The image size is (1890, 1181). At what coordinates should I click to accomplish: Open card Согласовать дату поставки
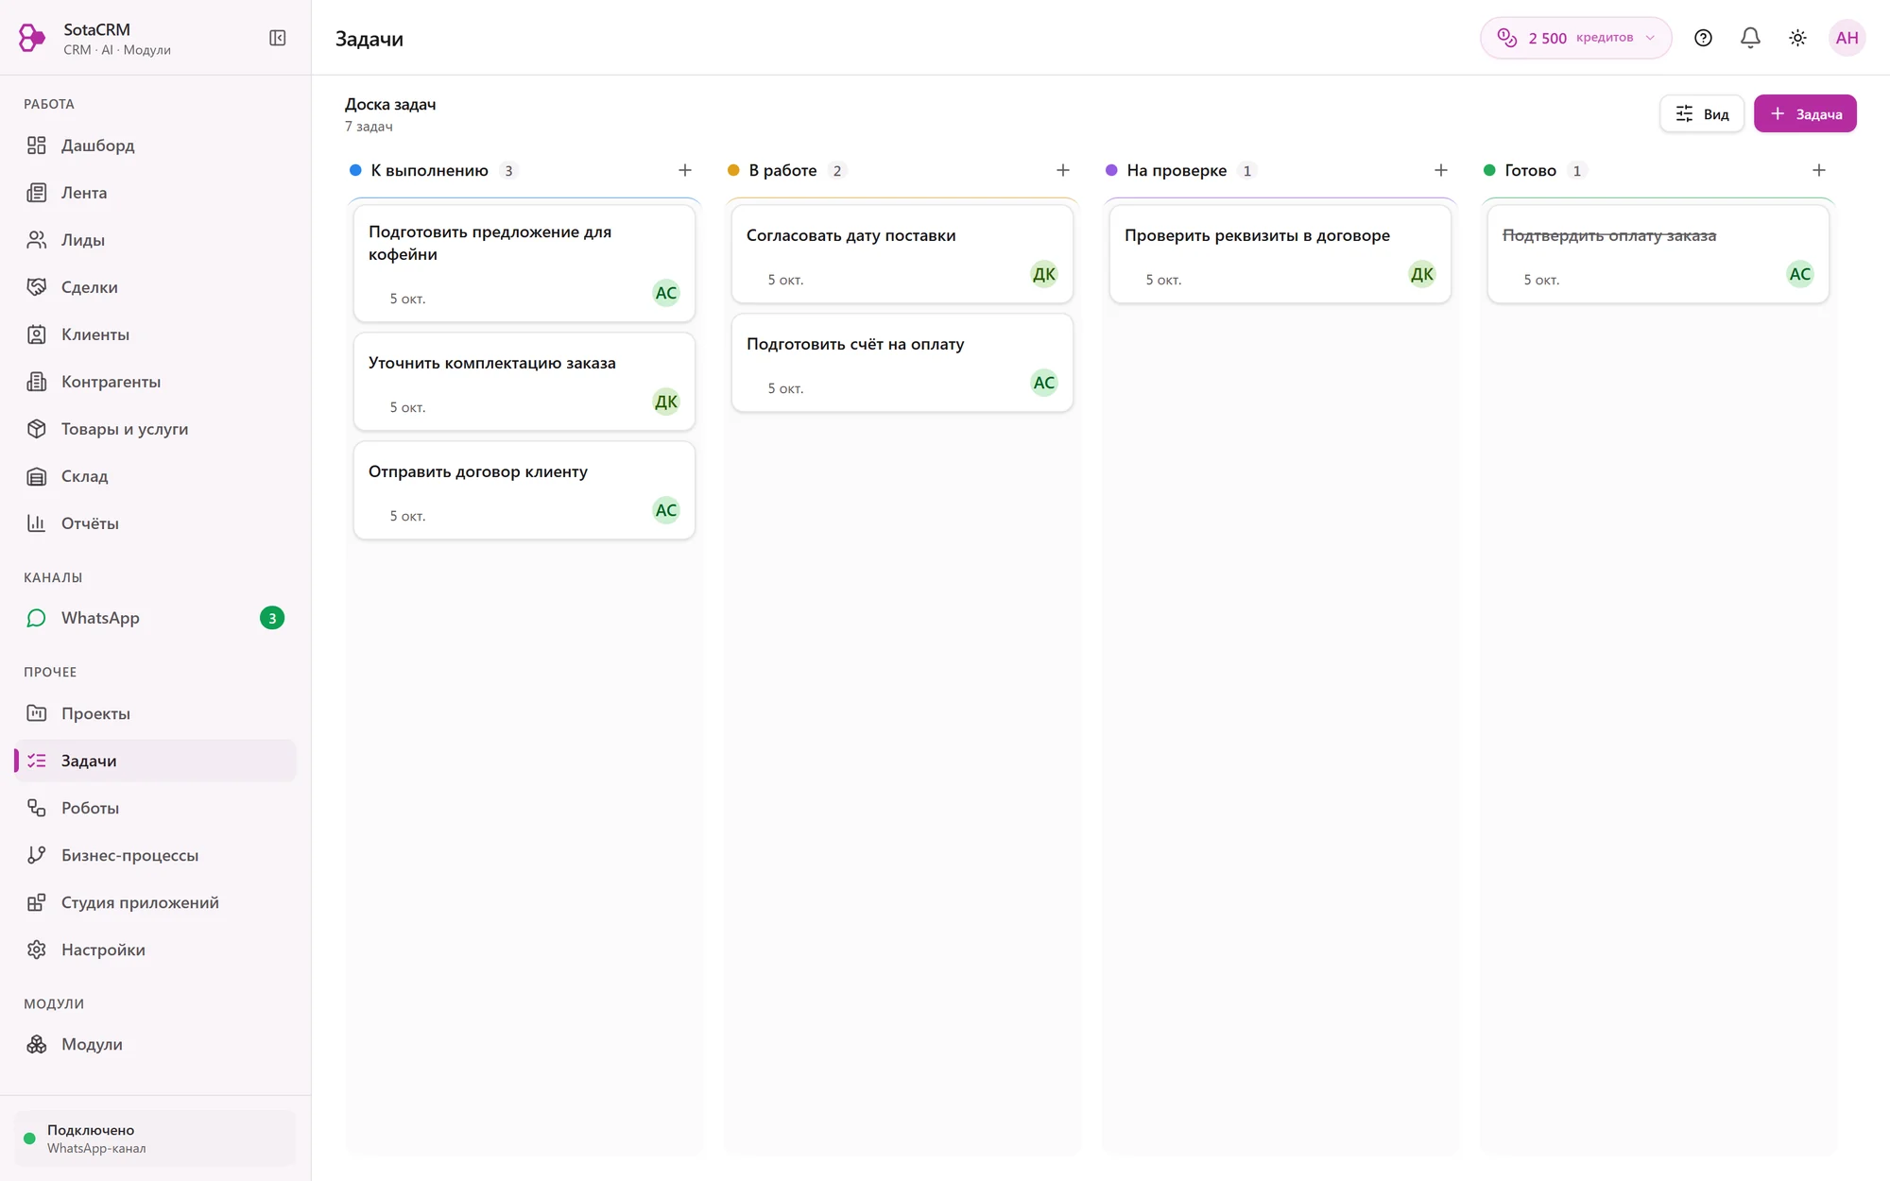tap(902, 254)
